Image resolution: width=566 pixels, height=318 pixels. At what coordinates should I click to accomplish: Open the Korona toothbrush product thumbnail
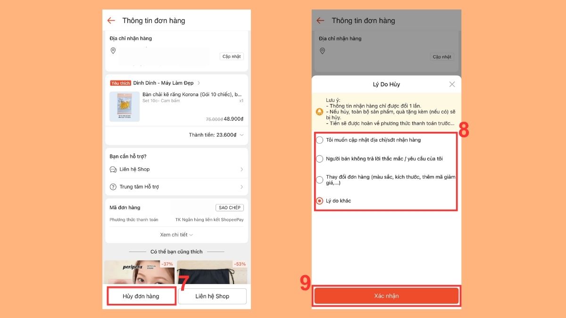125,106
